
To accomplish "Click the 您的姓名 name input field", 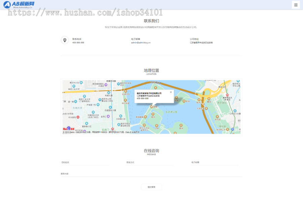I will (x=84, y=162).
